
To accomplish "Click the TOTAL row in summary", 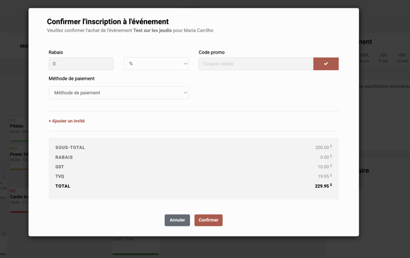I will click(x=193, y=186).
